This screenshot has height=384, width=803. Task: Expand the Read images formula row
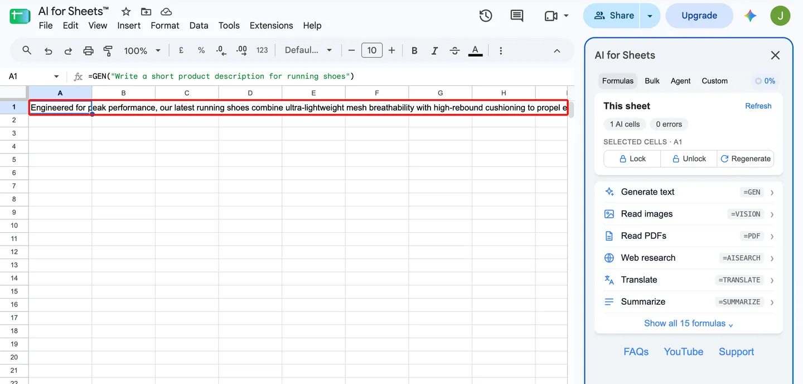[689, 214]
